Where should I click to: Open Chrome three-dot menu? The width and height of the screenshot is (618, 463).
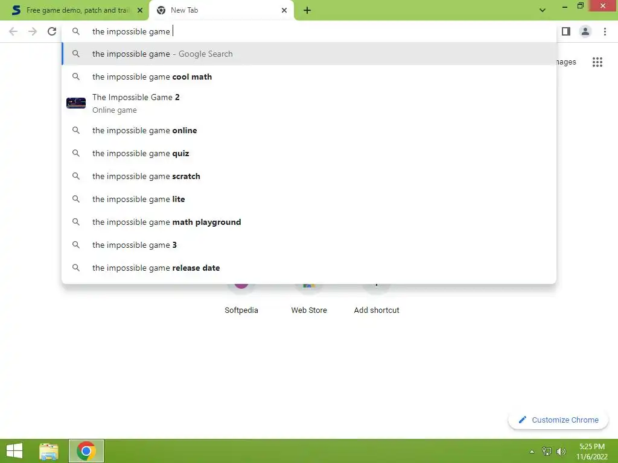click(605, 31)
